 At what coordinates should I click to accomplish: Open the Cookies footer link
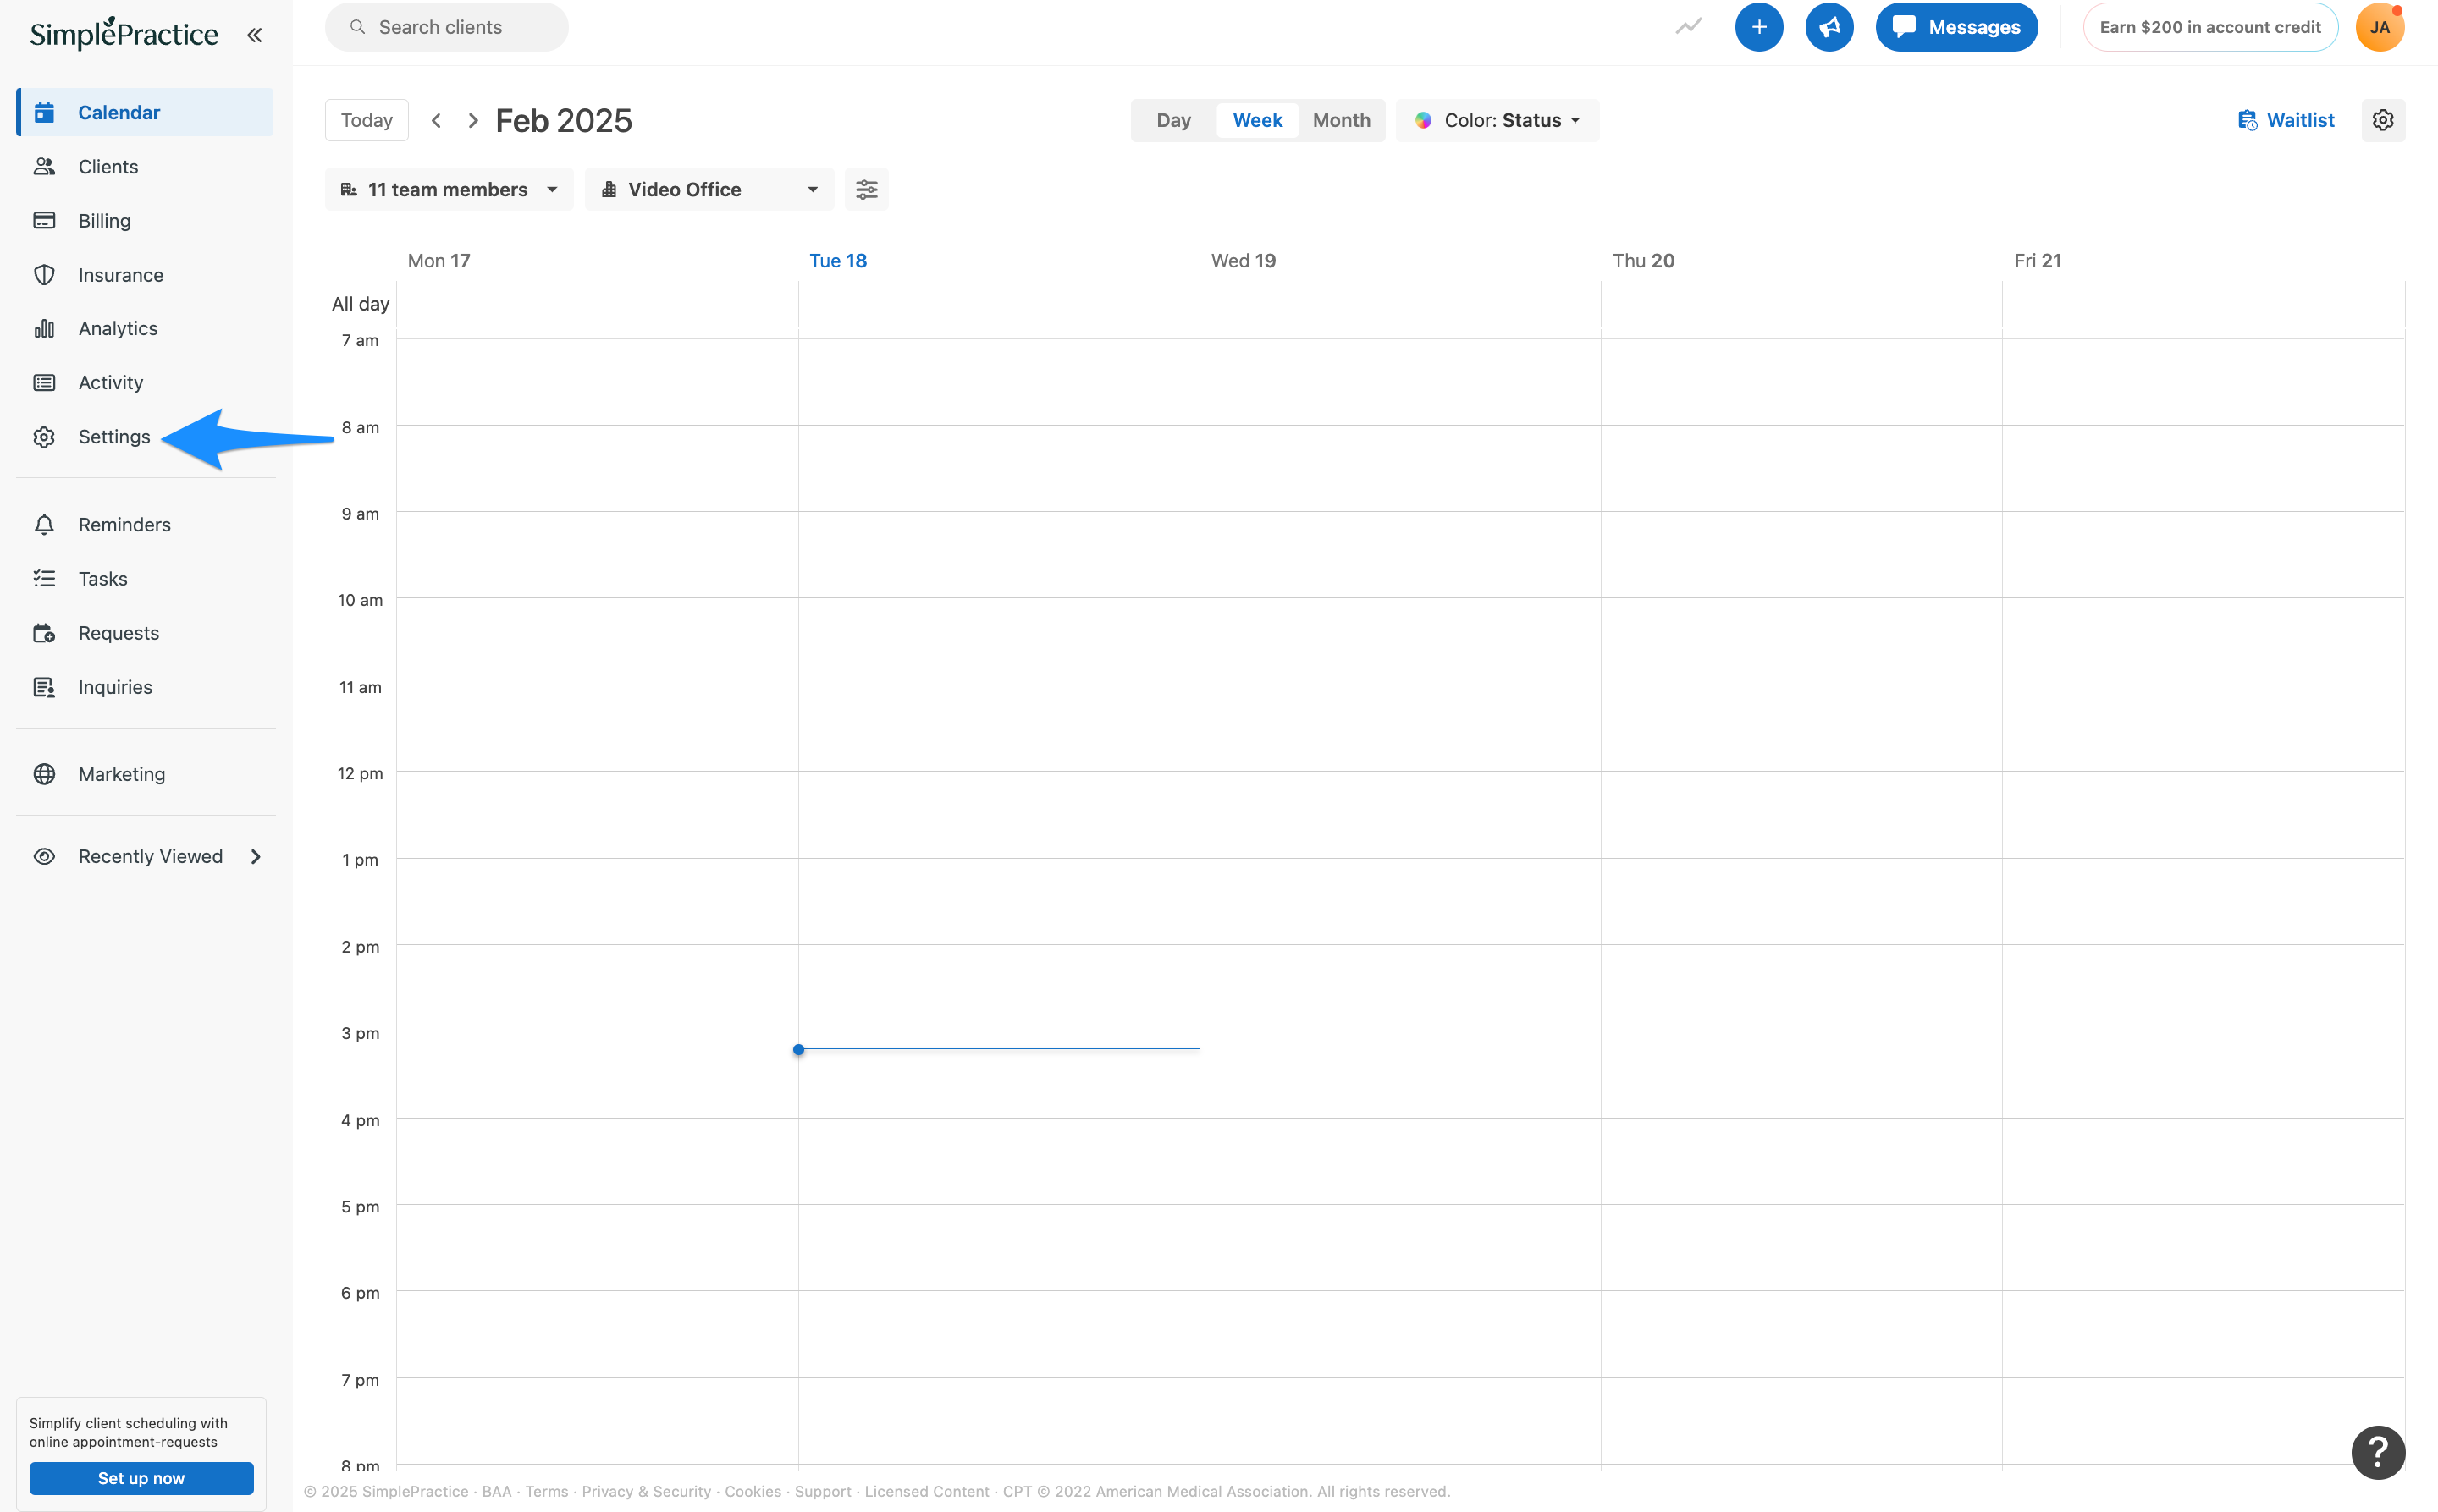pyautogui.click(x=753, y=1491)
